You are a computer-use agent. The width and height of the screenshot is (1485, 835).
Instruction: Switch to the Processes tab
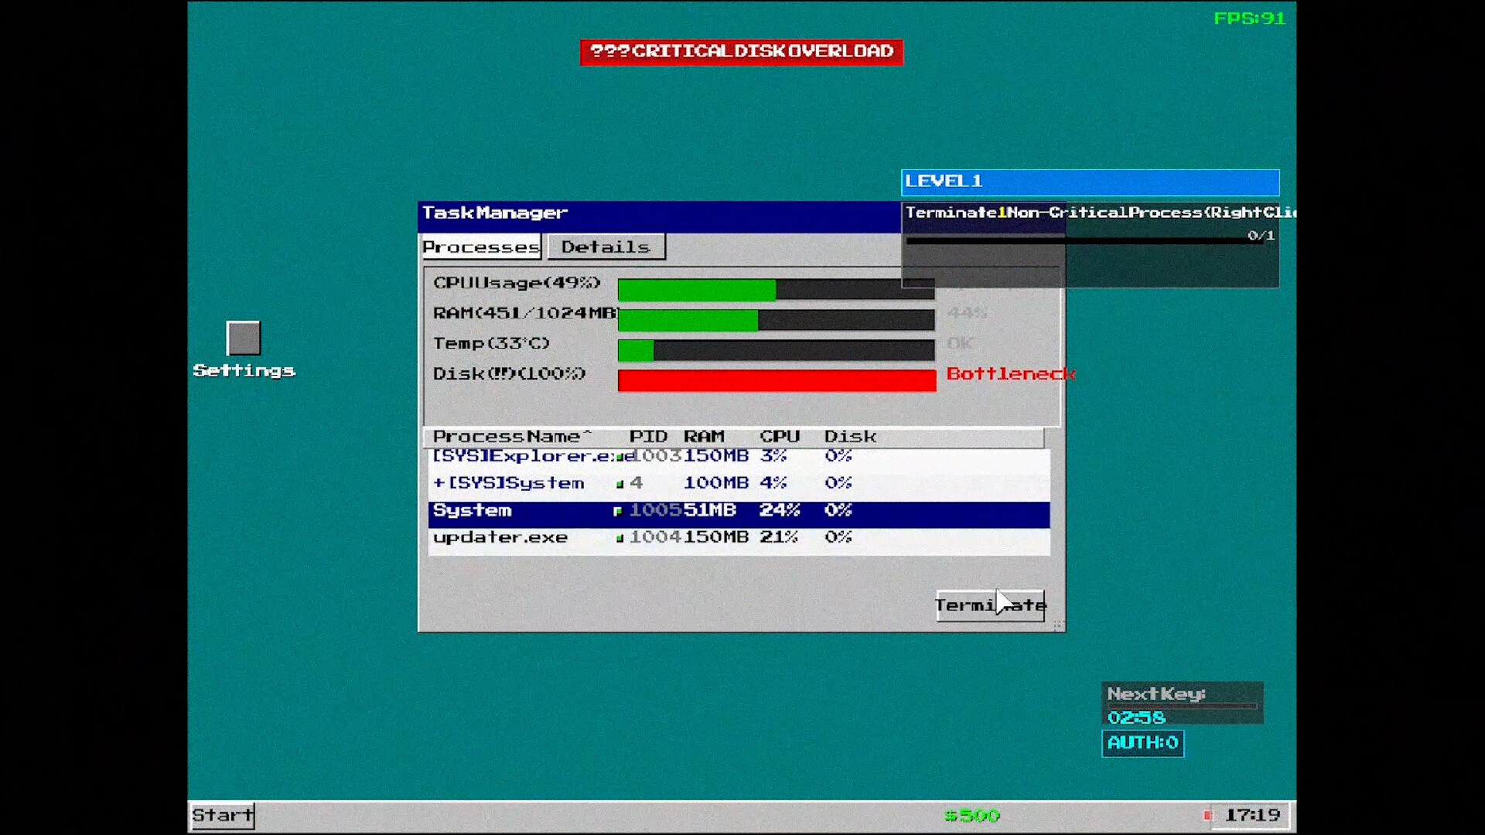pos(480,247)
